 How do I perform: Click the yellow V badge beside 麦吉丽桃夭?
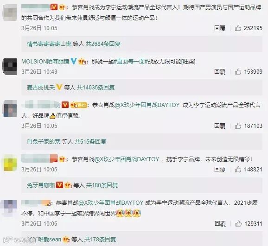[59, 87]
